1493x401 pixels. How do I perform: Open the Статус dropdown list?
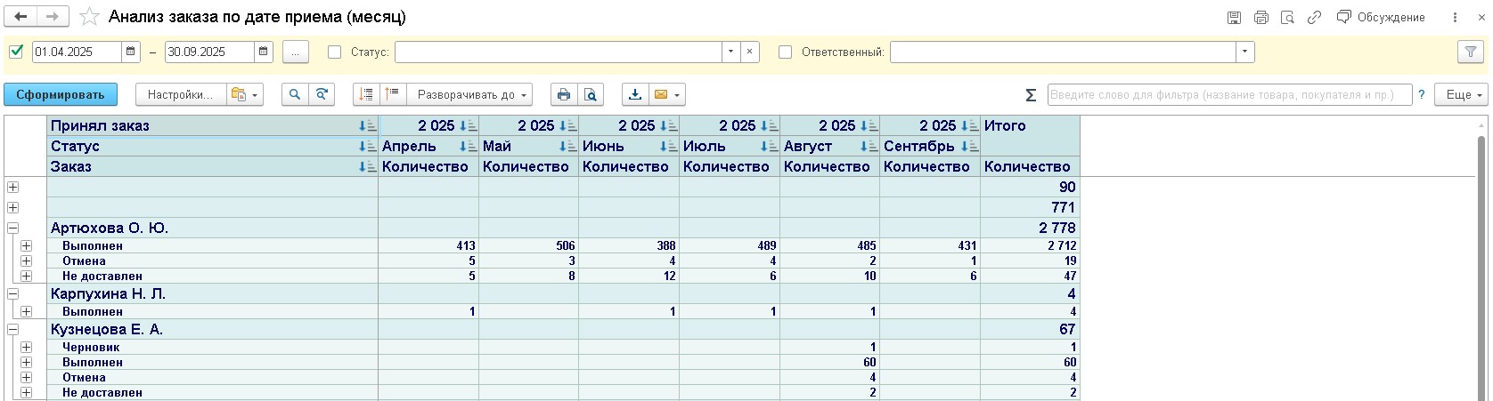click(730, 52)
